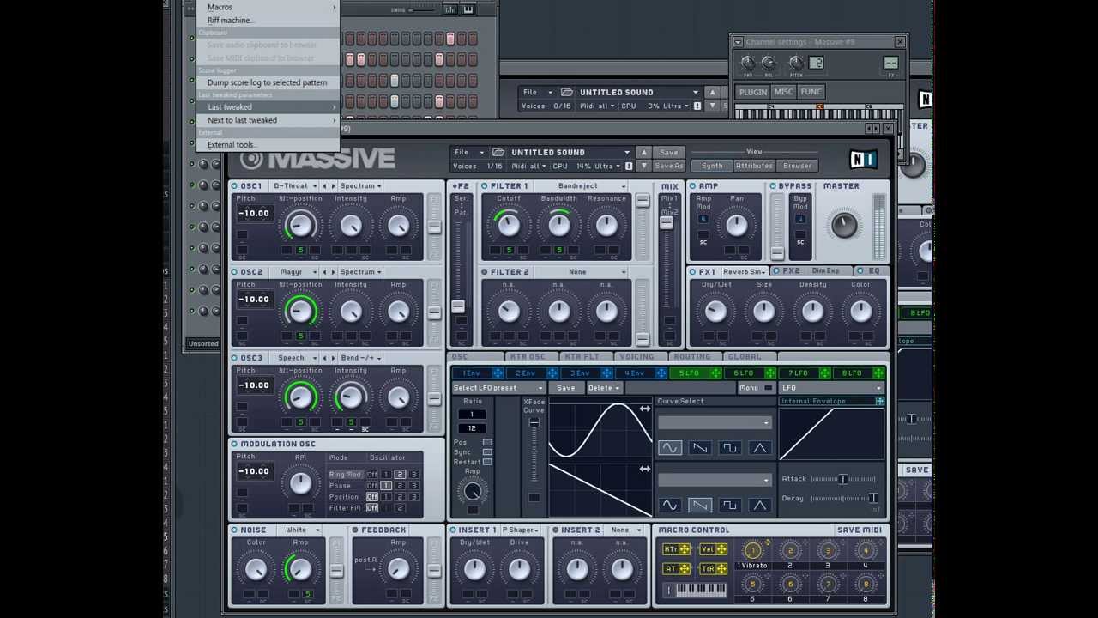Image resolution: width=1098 pixels, height=618 pixels.
Task: Click Save As button in Massive header
Action: click(669, 166)
